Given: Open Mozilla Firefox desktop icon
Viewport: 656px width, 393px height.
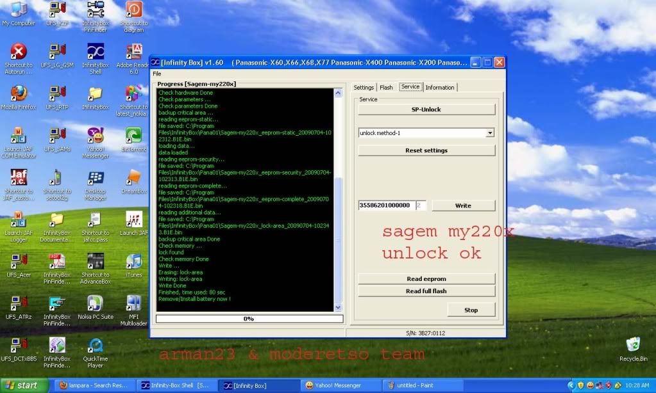Looking at the screenshot, I should pyautogui.click(x=19, y=97).
